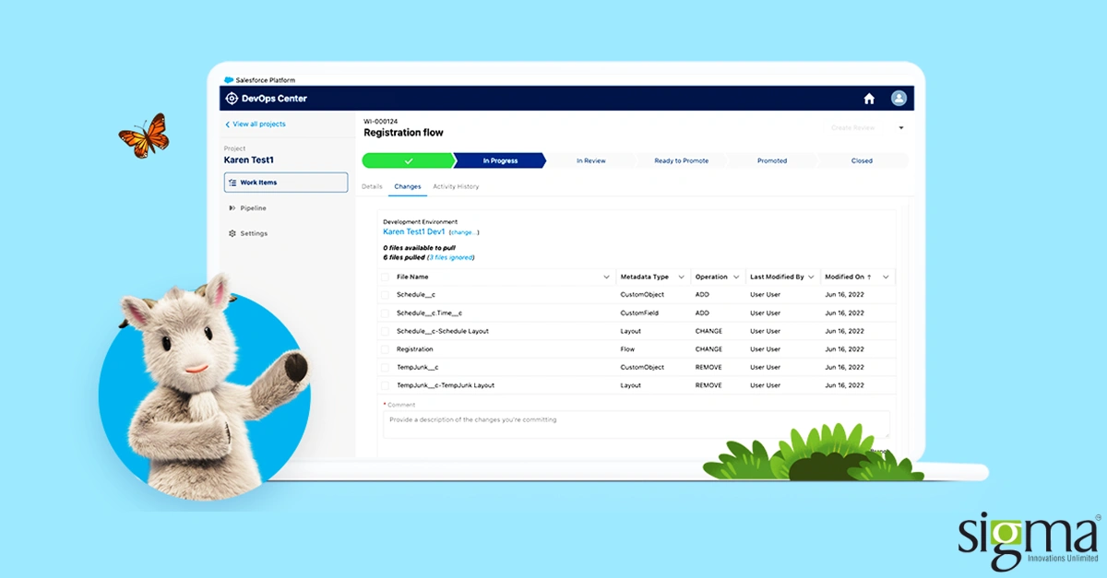Check the Registration row checkbox
Viewport: 1107px width, 578px height.
pyautogui.click(x=385, y=349)
